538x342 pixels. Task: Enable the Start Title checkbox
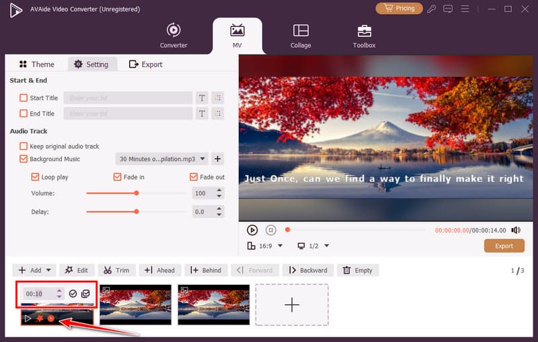click(x=24, y=98)
